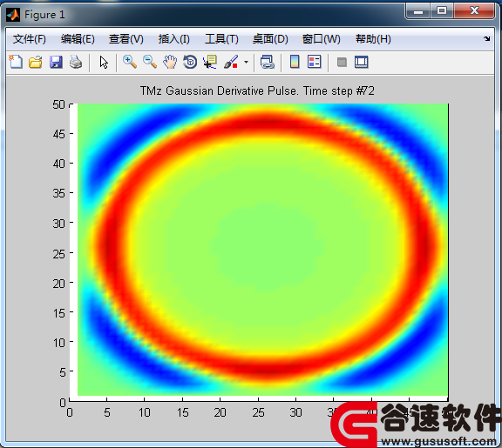Save the figure with floppy disk icon
502x448 pixels.
[x=56, y=62]
